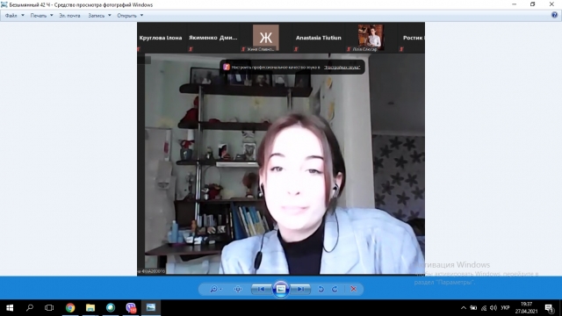Expand the Открыть dropdown arrow
Screen dimensions: 562x316
tap(141, 16)
